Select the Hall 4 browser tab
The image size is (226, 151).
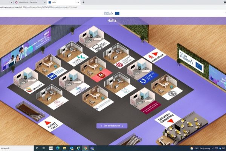[63, 2]
